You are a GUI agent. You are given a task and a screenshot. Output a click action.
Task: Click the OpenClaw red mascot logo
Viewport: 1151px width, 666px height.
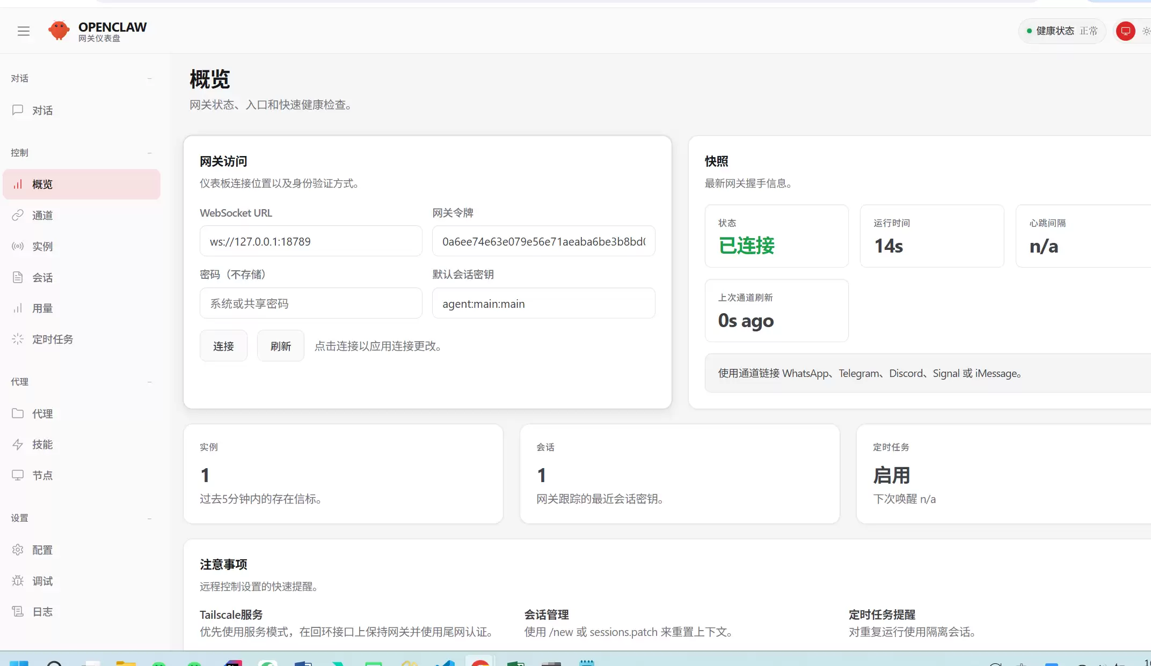pyautogui.click(x=59, y=31)
